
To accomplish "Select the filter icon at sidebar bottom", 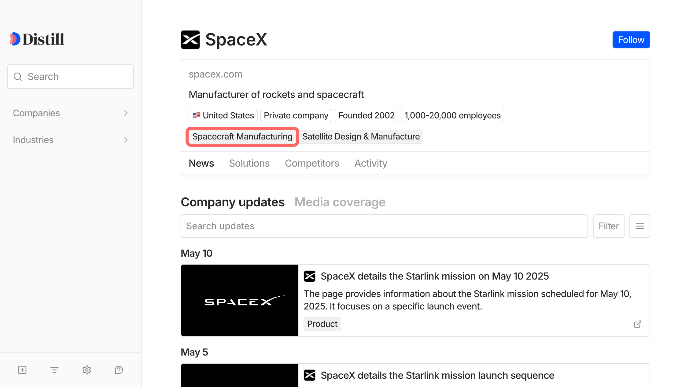I will coord(54,370).
